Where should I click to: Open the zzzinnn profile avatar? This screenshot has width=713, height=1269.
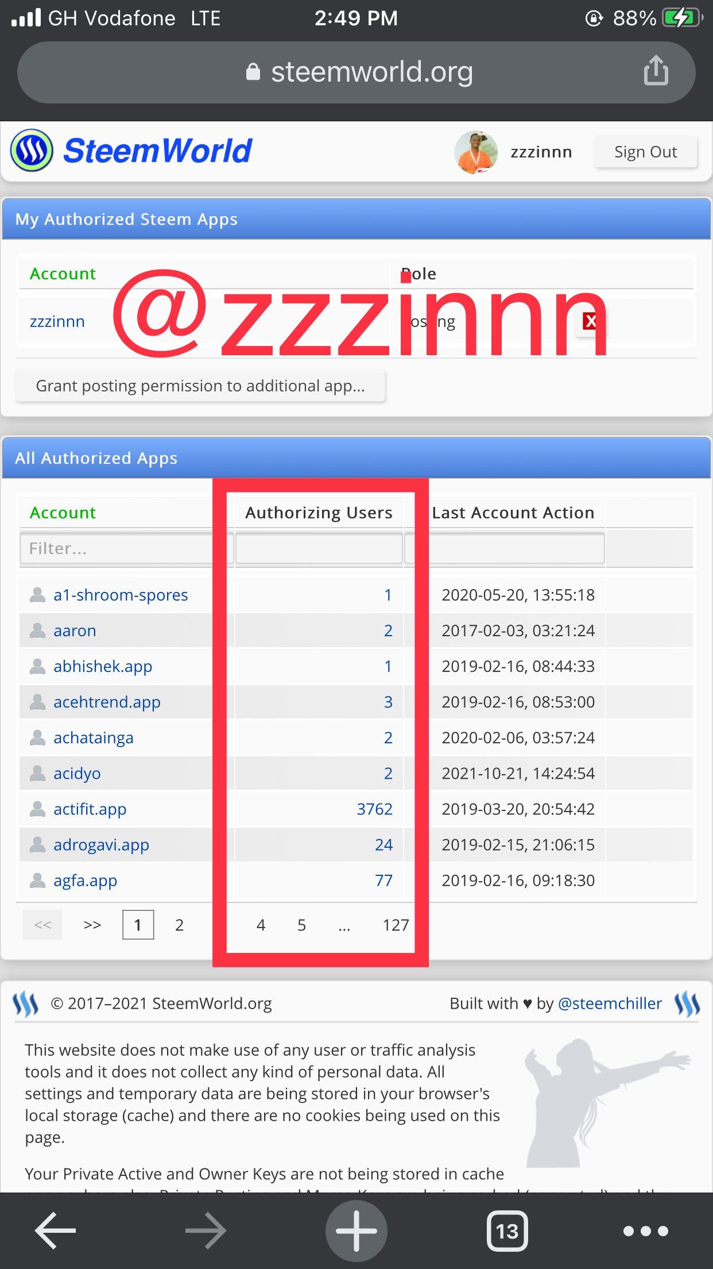(475, 152)
